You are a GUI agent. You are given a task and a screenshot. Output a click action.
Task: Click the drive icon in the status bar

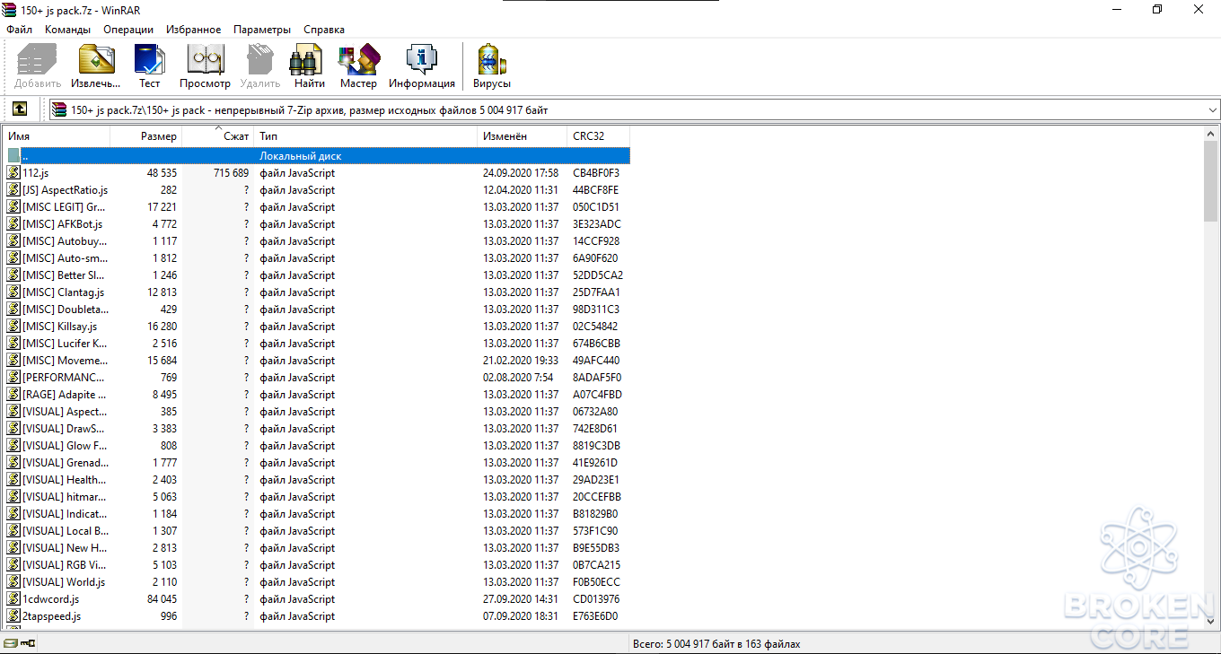[x=10, y=643]
